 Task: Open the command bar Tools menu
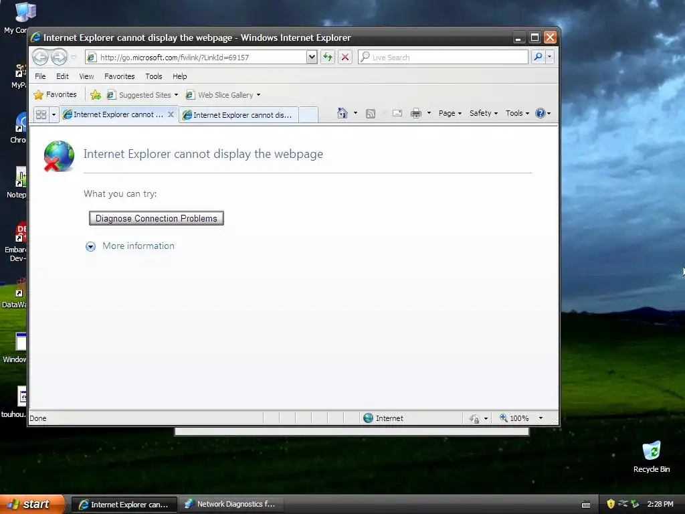coord(517,113)
